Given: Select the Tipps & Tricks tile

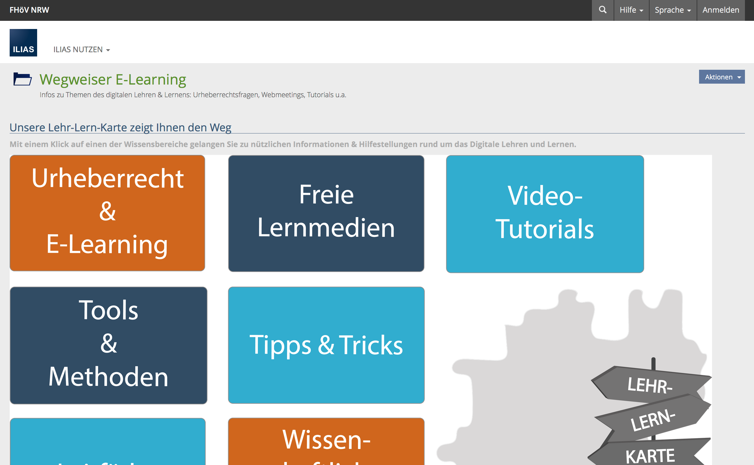Looking at the screenshot, I should point(326,345).
